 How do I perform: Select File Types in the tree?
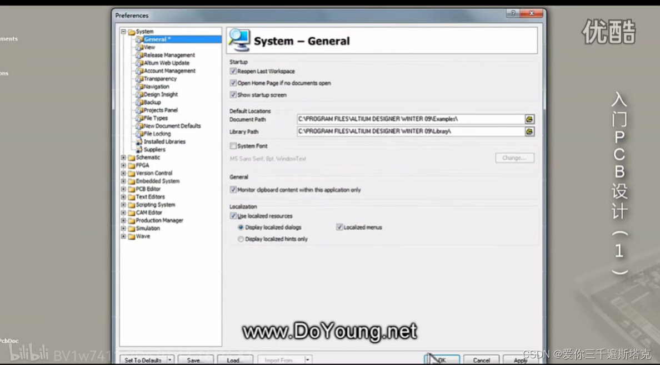pyautogui.click(x=156, y=118)
